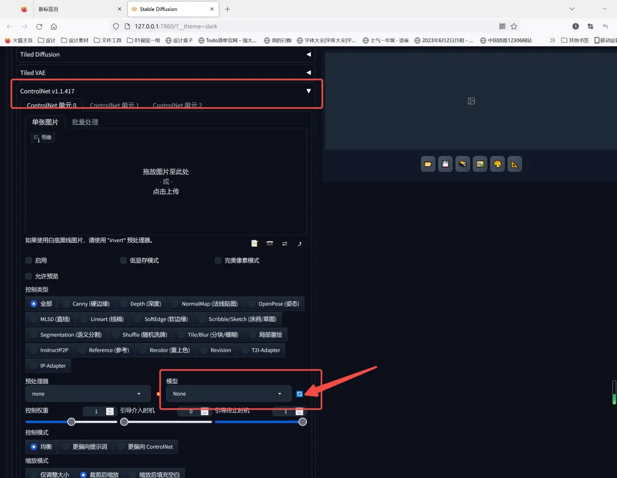Click the zip archive icon button
Screen dimensions: 617x478
pos(463,164)
